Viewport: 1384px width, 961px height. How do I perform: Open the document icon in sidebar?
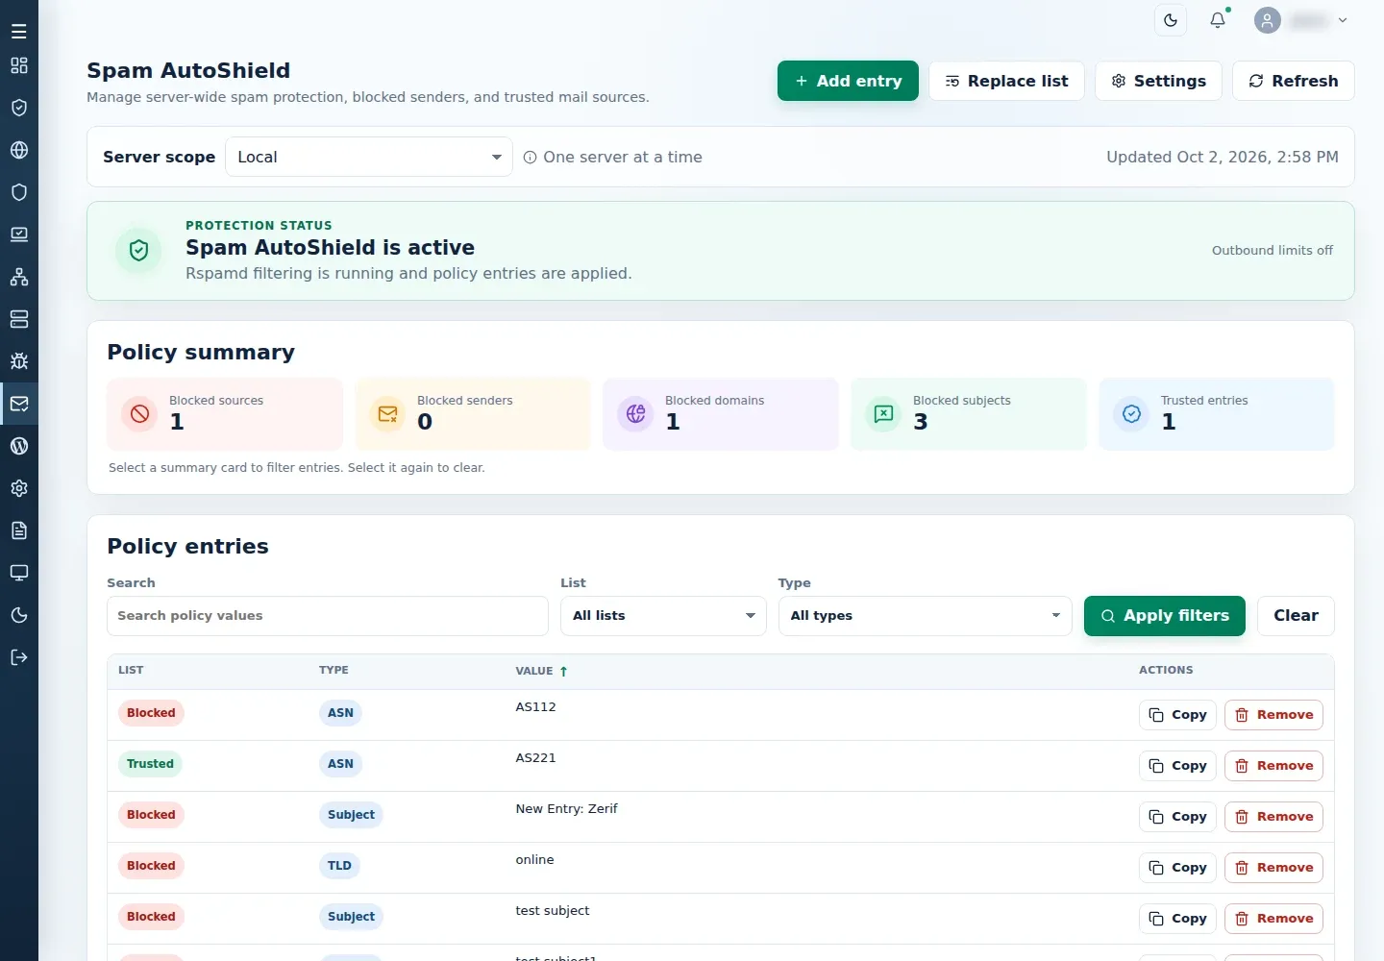(19, 530)
